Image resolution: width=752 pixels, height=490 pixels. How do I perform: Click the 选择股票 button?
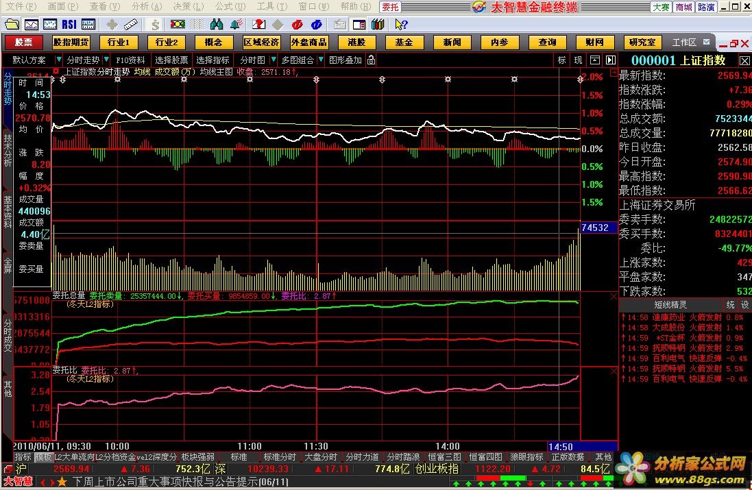171,60
